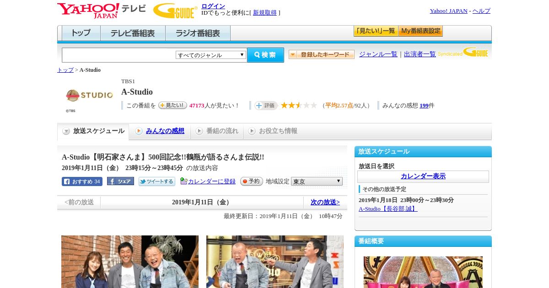
Task: Click the Facebook おすすめ 34 button
Action: pos(82,181)
